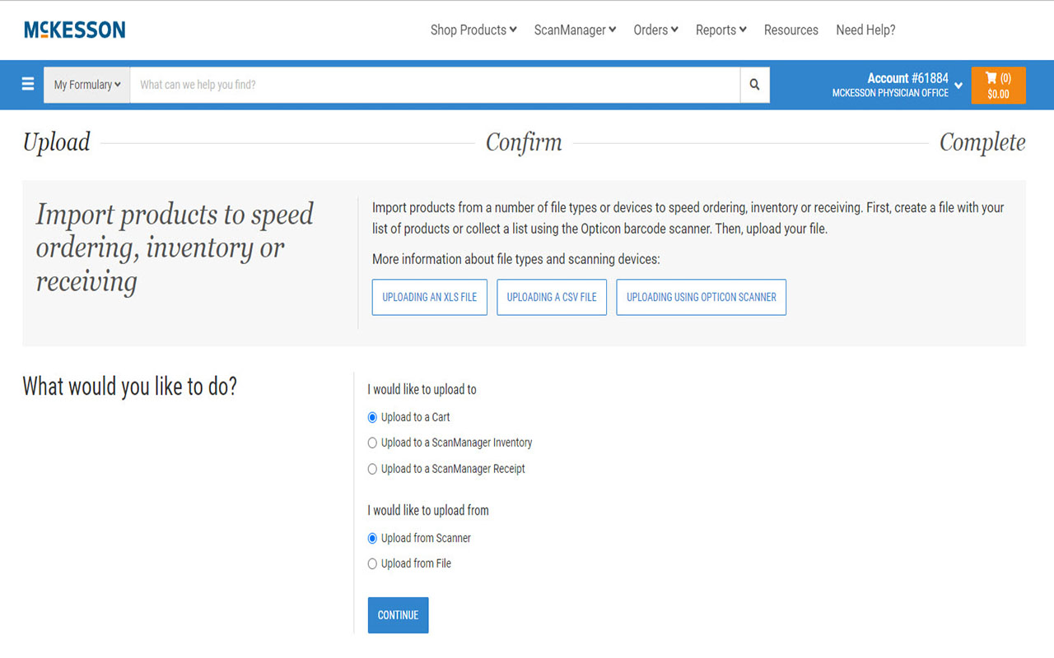
Task: Open the Orders dropdown arrow
Action: pos(674,30)
